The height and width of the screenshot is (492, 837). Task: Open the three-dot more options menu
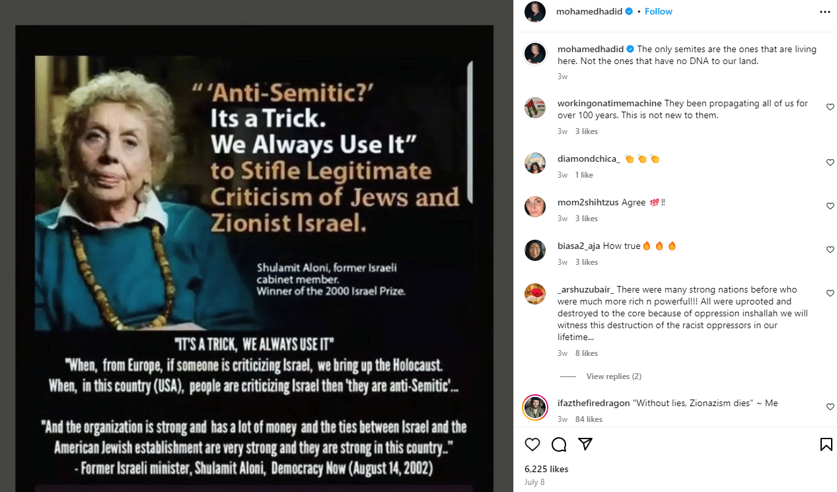pos(824,12)
